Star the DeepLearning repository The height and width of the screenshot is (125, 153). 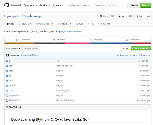tap(121, 16)
